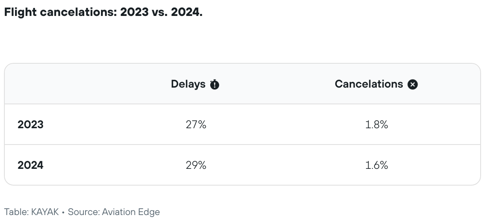
Task: Select the Cancelations column header
Action: click(x=376, y=84)
